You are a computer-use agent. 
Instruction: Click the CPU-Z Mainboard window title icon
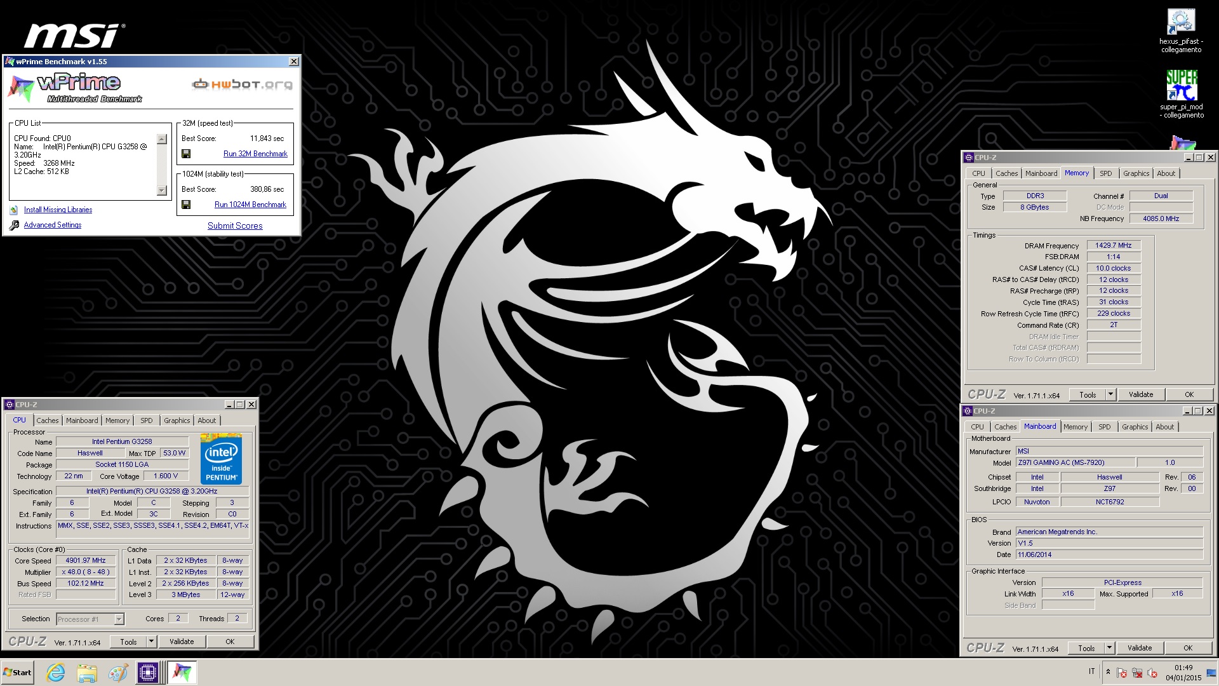(x=968, y=411)
